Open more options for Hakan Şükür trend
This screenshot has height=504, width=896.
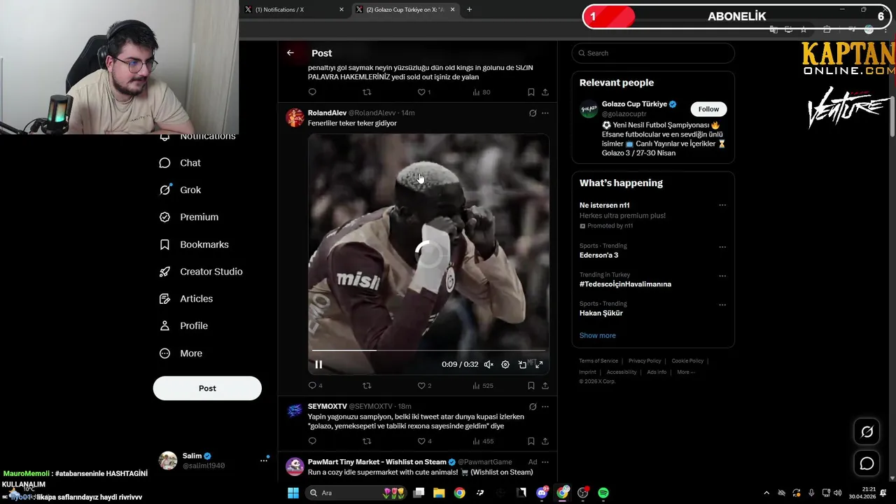722,304
